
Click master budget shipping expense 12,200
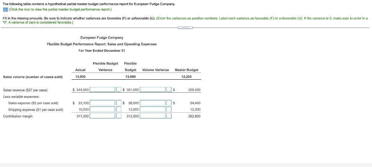point(195,109)
